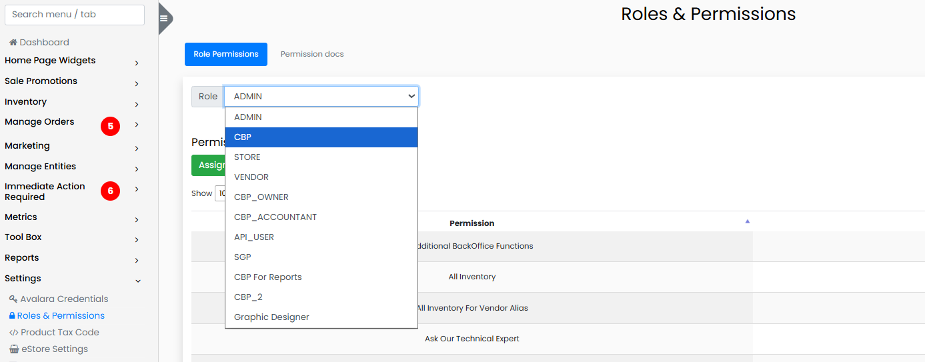Collapse sidebar using hamburger toggle icon
The height and width of the screenshot is (362, 925).
tap(164, 19)
